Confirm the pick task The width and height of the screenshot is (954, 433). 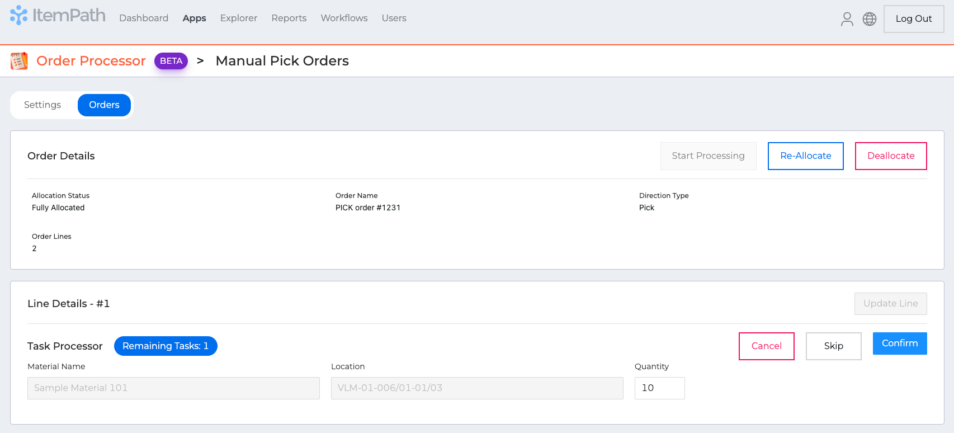pos(900,343)
